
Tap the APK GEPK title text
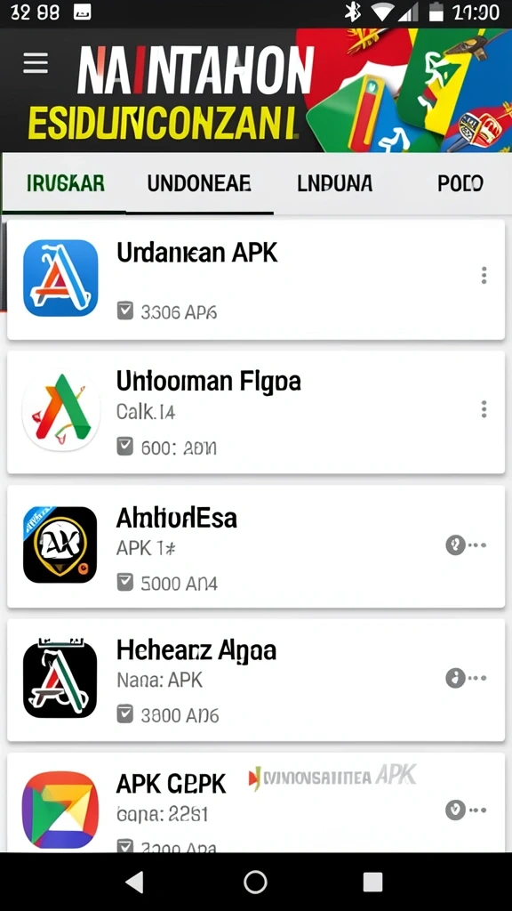click(x=171, y=785)
